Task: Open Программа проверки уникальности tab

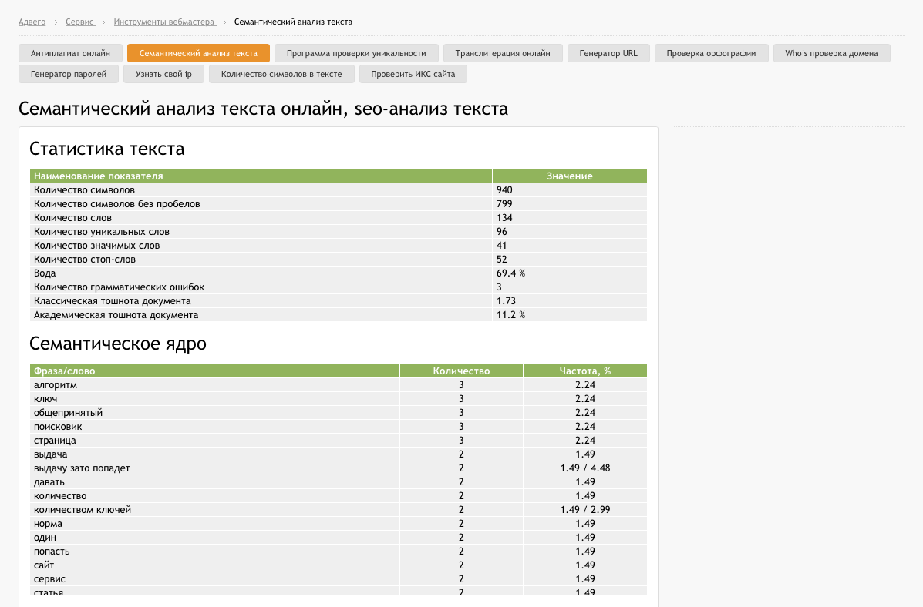Action: coord(356,53)
